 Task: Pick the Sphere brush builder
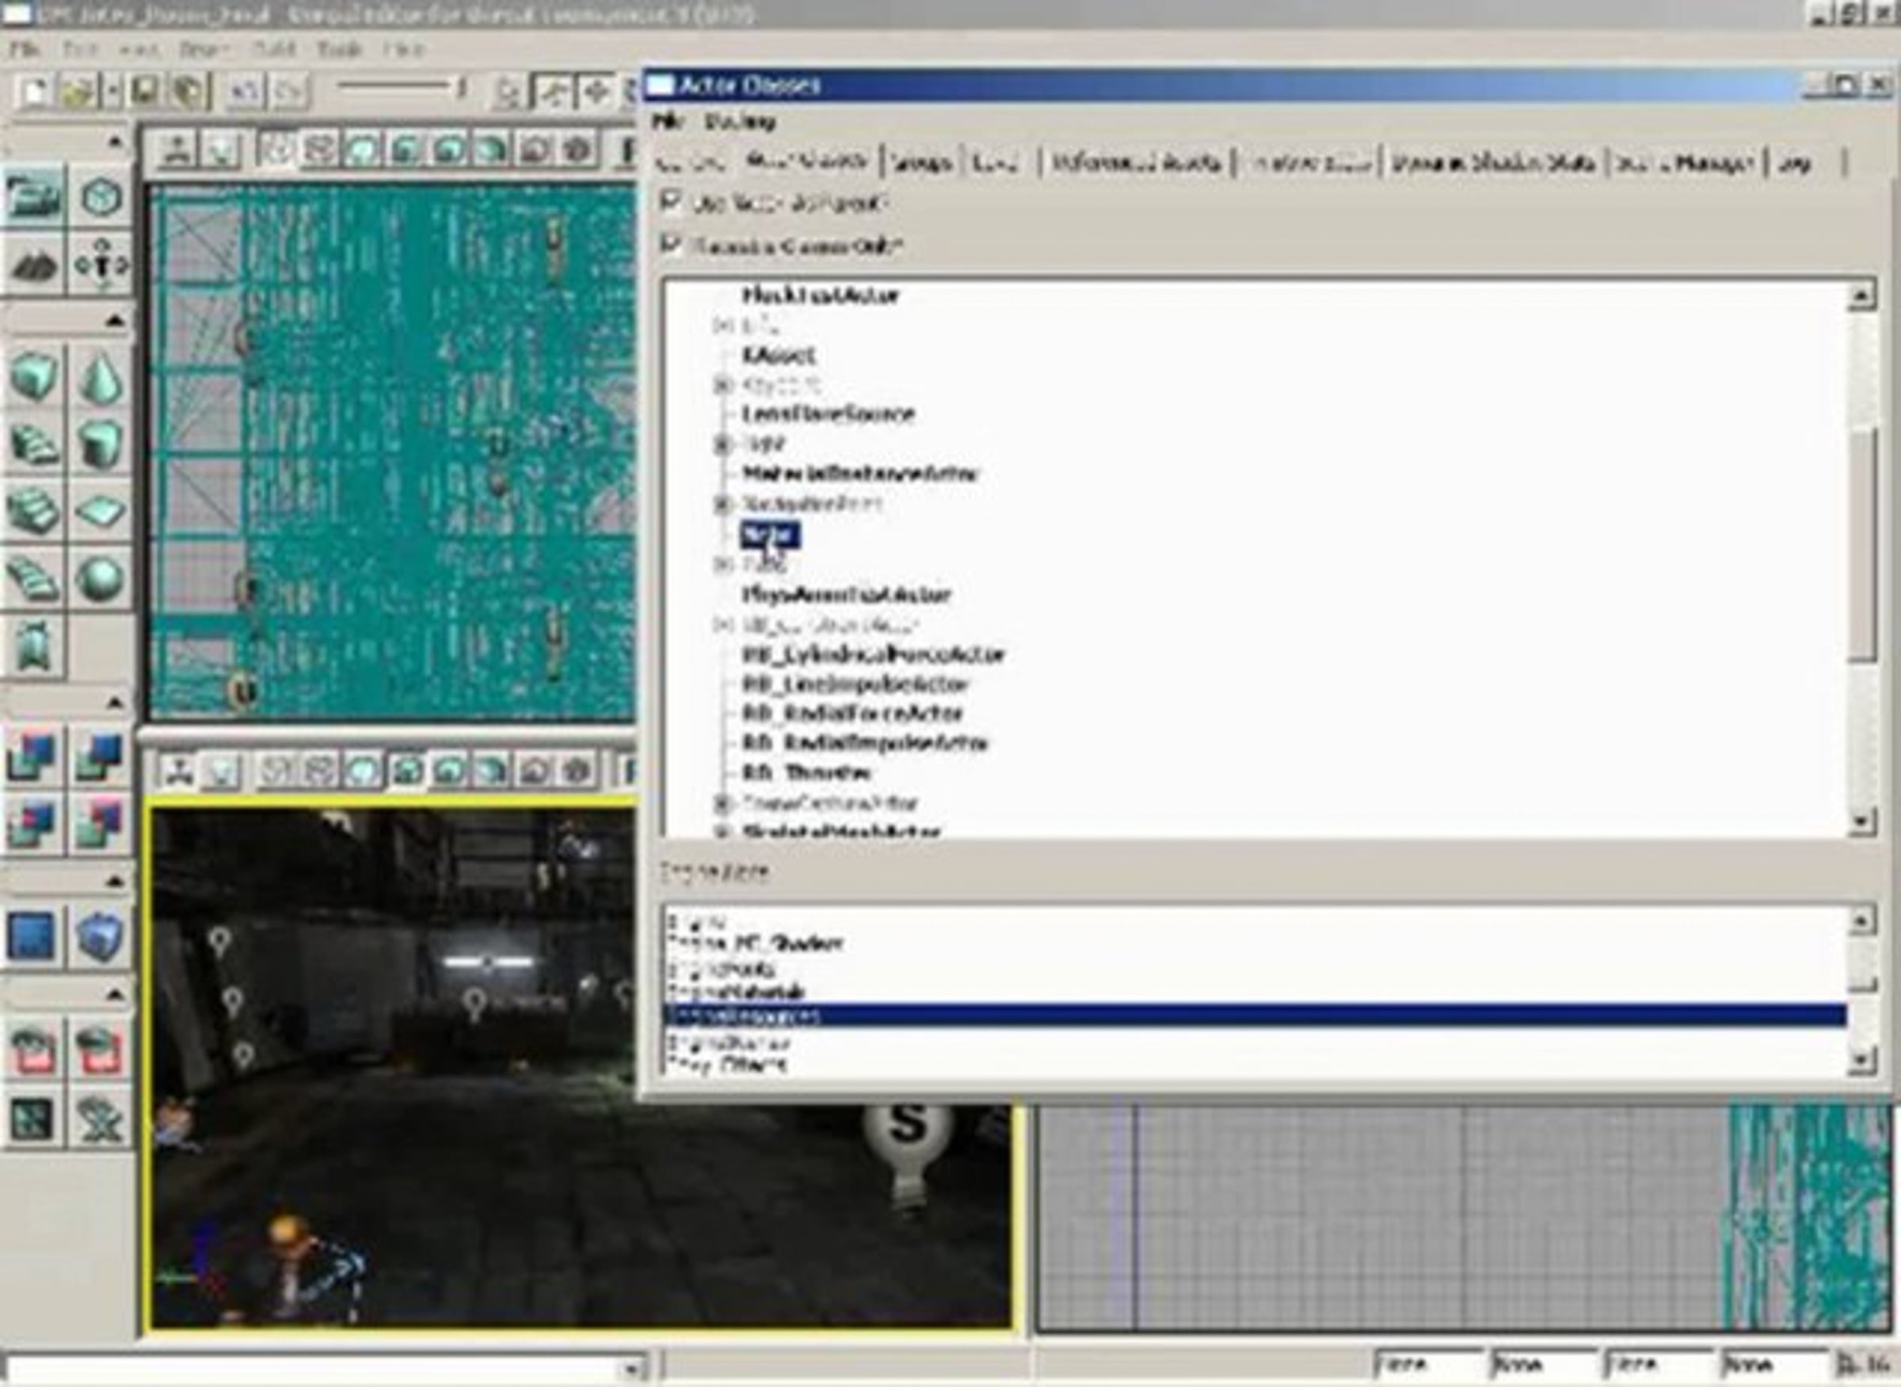point(101,578)
